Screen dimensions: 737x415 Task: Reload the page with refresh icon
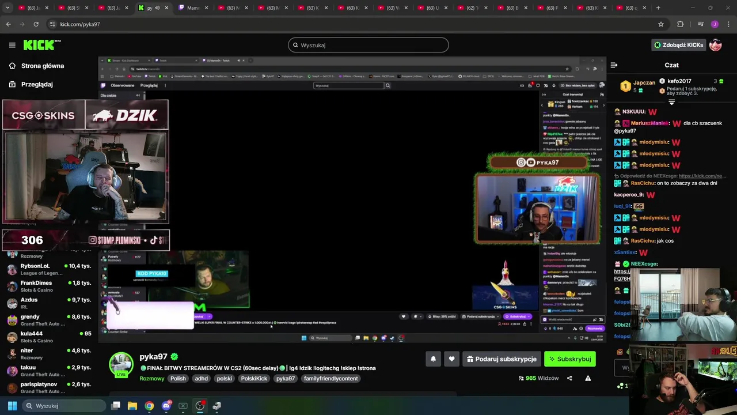36,24
